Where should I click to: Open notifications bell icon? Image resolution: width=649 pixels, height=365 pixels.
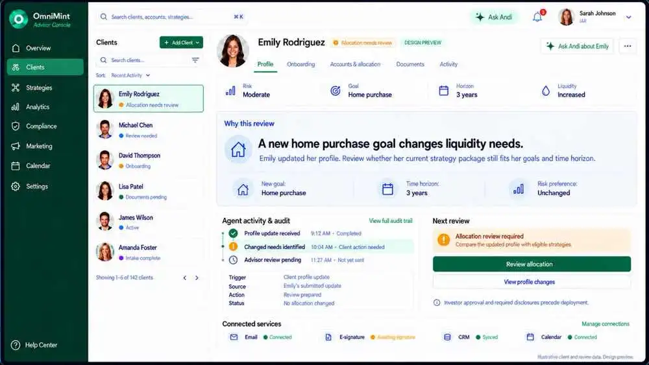click(x=537, y=17)
